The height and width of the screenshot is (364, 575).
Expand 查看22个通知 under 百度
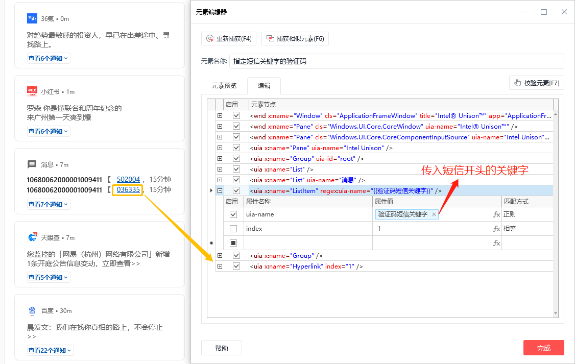pos(51,350)
